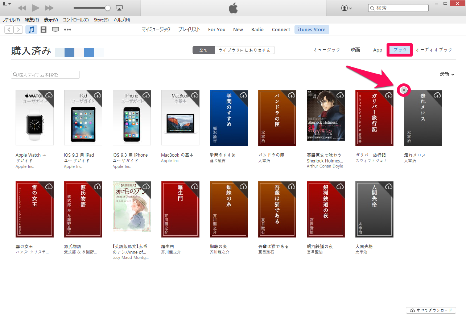Select ライブラリ内にありません filter segment

click(245, 50)
